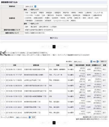Star the 2016-06-15 17:17:37 survey entry
Image resolution: width=109 pixels, height=127 pixels.
click(4, 75)
